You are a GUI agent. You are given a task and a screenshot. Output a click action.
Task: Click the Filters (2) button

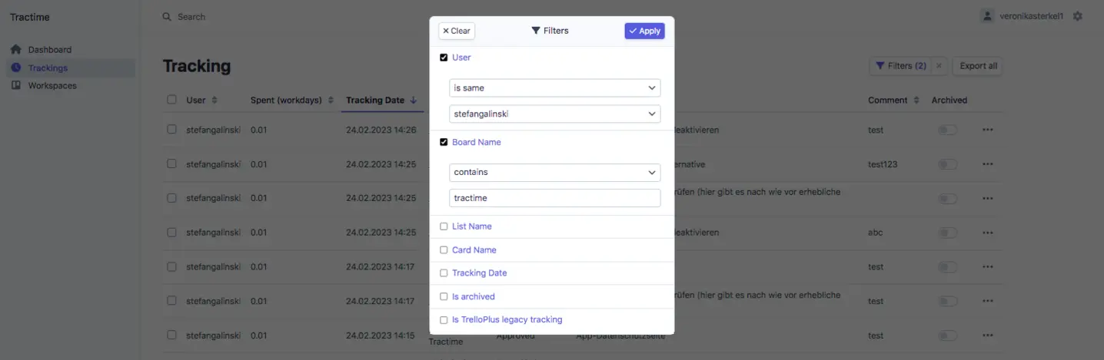click(901, 66)
